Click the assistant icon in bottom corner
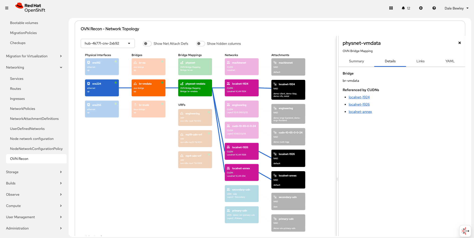This screenshot has height=238, width=474. tap(465, 231)
